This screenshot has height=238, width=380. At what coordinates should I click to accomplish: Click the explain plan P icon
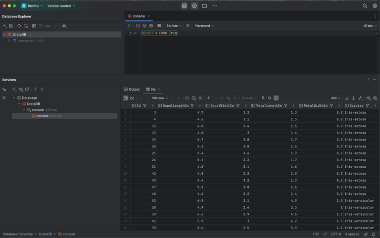pyautogui.click(x=144, y=26)
